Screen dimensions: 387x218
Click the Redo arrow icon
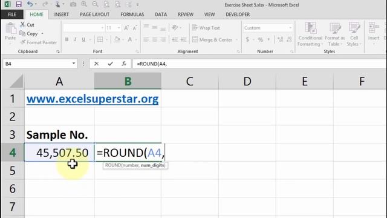coord(45,4)
